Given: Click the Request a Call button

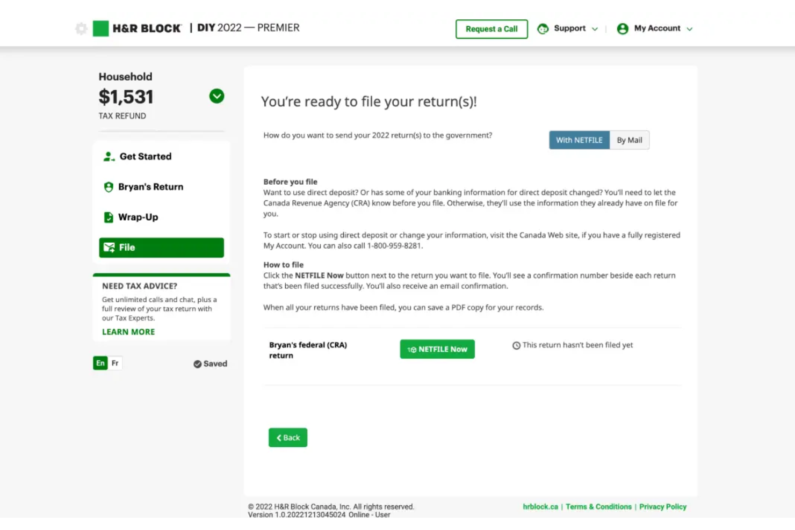Looking at the screenshot, I should click(491, 29).
